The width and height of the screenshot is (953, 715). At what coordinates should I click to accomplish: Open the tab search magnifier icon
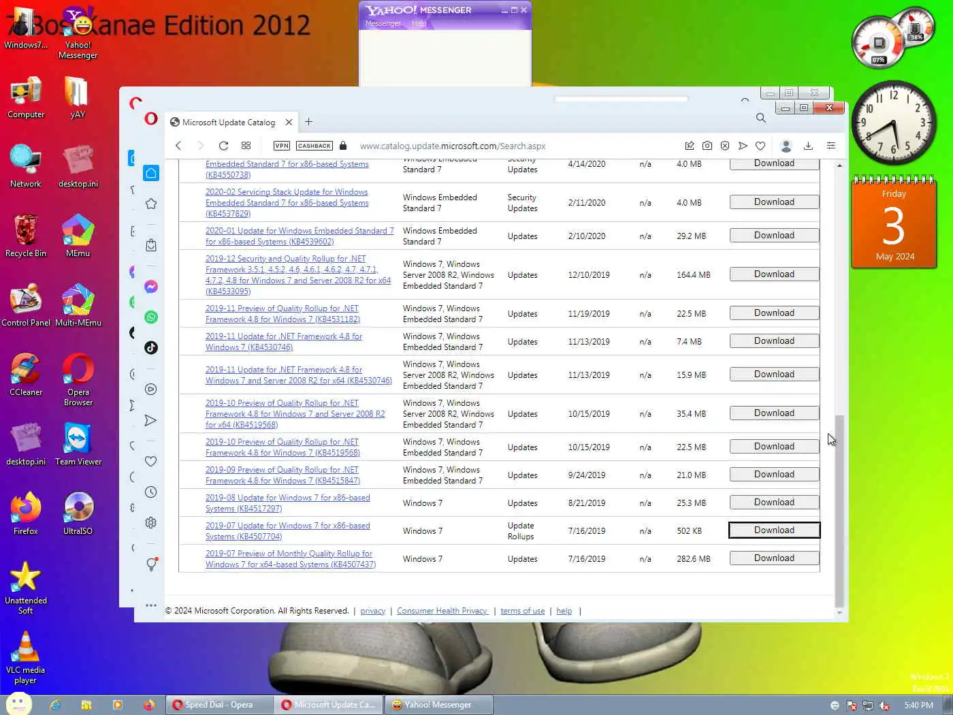[x=761, y=118]
